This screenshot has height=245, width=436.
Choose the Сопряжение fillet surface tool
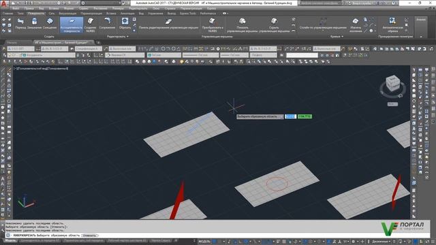pyautogui.click(x=107, y=24)
